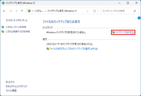Click Windows バックアップが設定されていません text
The height and width of the screenshot is (96, 141).
point(66,32)
